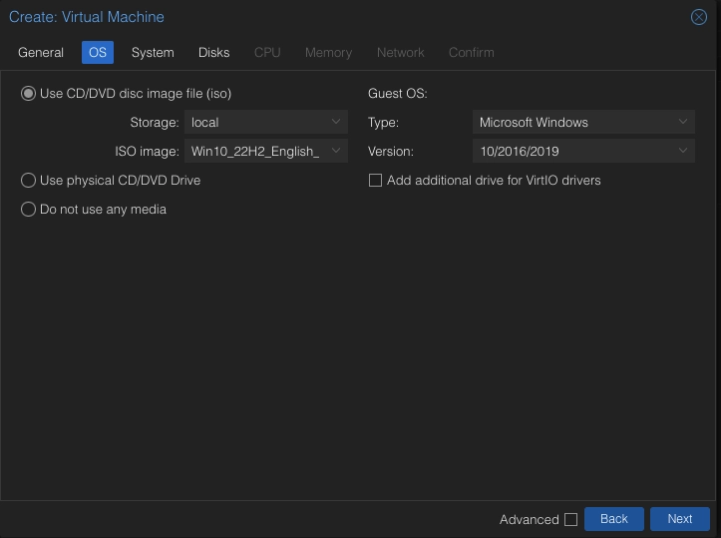This screenshot has height=538, width=721.
Task: Toggle the Advanced checkbox
Action: [x=570, y=519]
